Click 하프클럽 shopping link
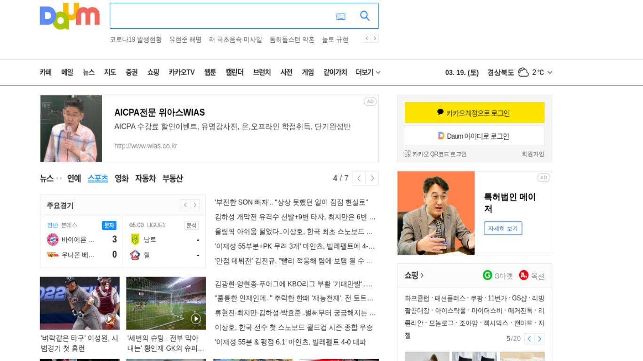Screen dimensions: 643x361 [417, 298]
